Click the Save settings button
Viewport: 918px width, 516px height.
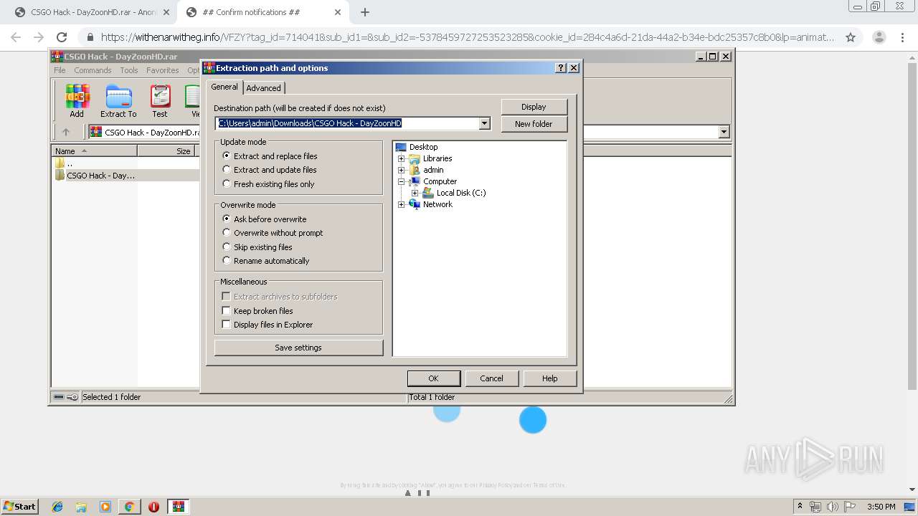click(298, 348)
